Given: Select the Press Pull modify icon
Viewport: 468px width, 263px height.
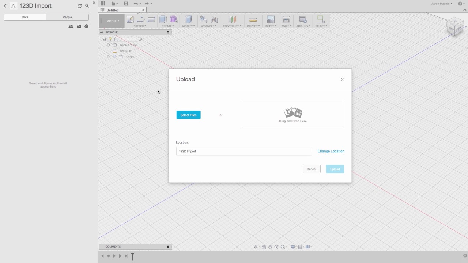Looking at the screenshot, I should pyautogui.click(x=189, y=19).
